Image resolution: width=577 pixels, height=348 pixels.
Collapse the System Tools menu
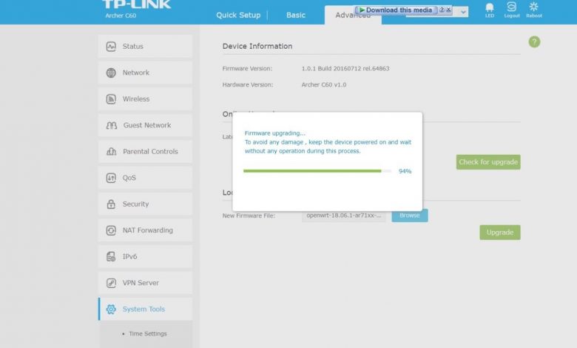145,309
